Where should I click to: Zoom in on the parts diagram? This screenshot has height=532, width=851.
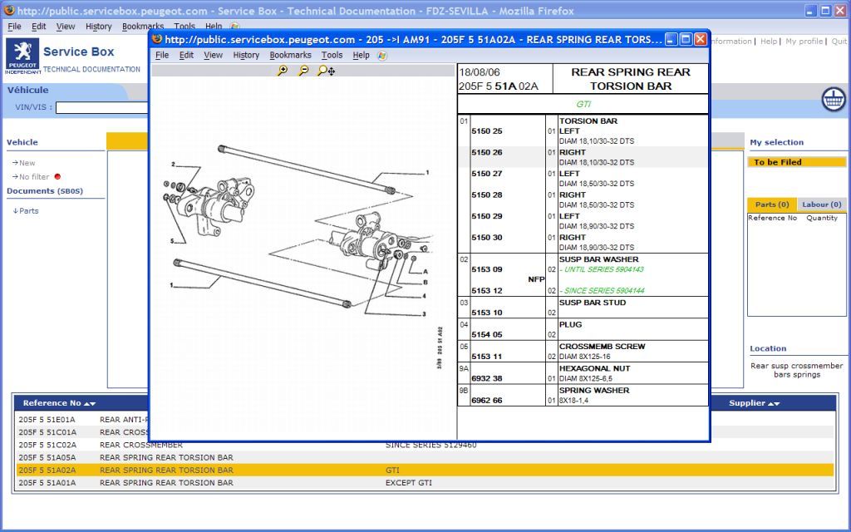pyautogui.click(x=283, y=71)
